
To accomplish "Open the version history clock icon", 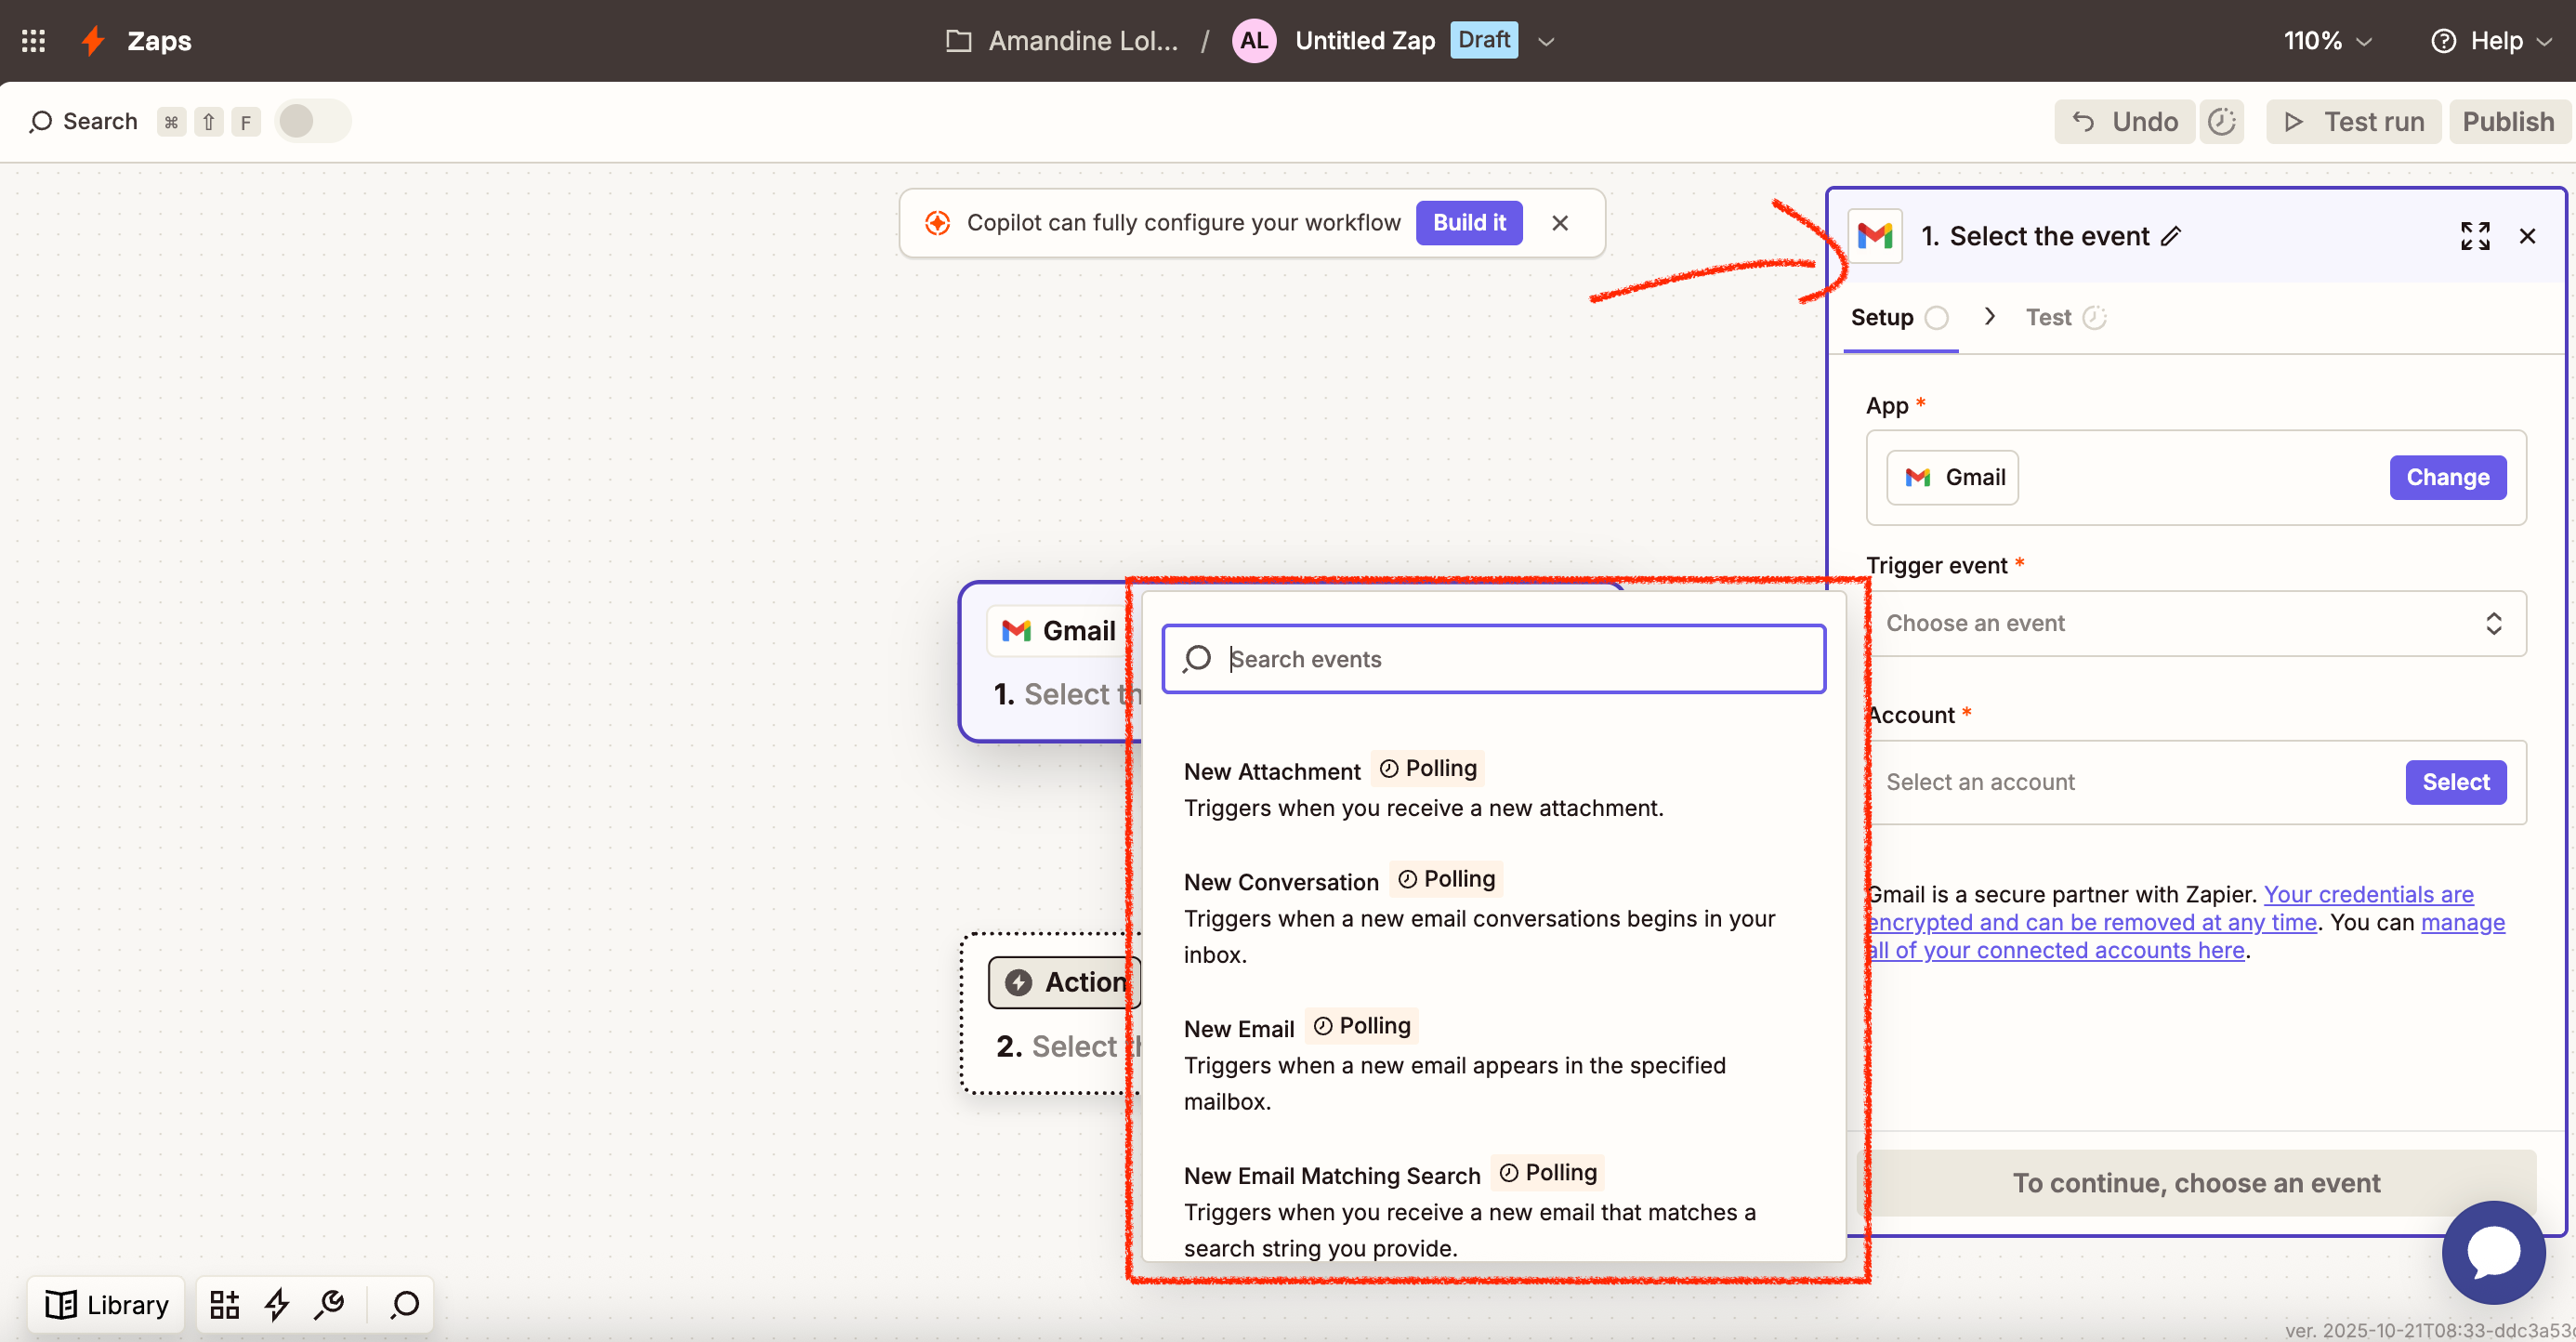I will click(2221, 122).
